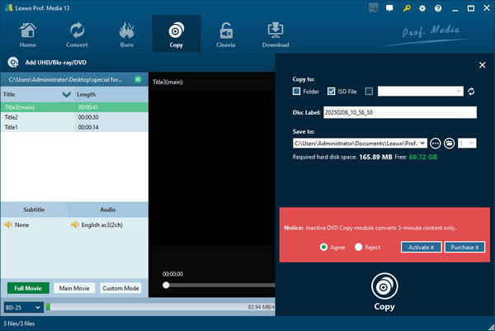The width and height of the screenshot is (495, 331).
Task: Click the Add UHD/Blu-ray/DVD disc icon
Action: tap(13, 62)
